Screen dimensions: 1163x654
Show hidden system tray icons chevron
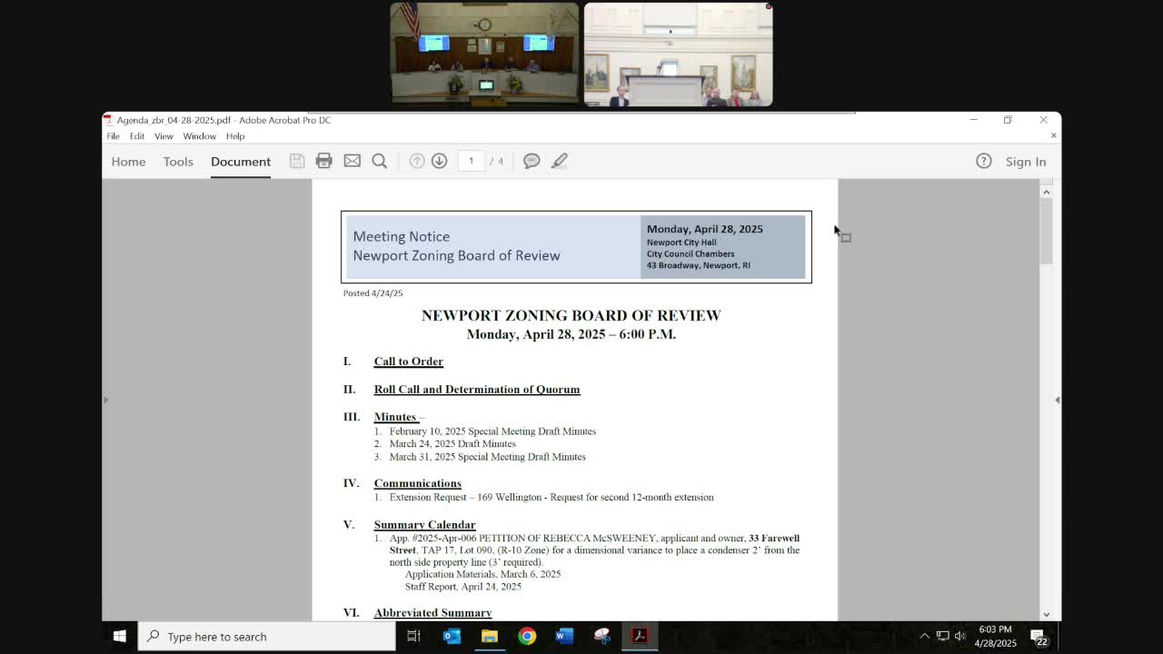[x=924, y=637]
